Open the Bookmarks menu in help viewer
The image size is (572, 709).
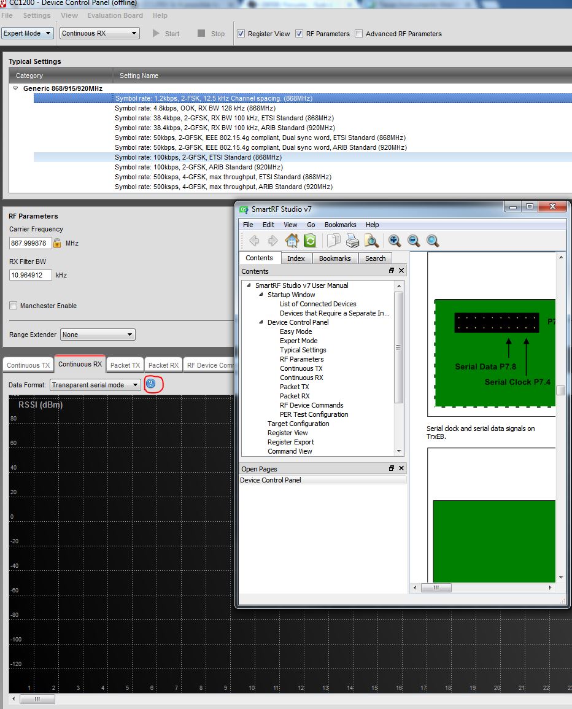click(340, 225)
